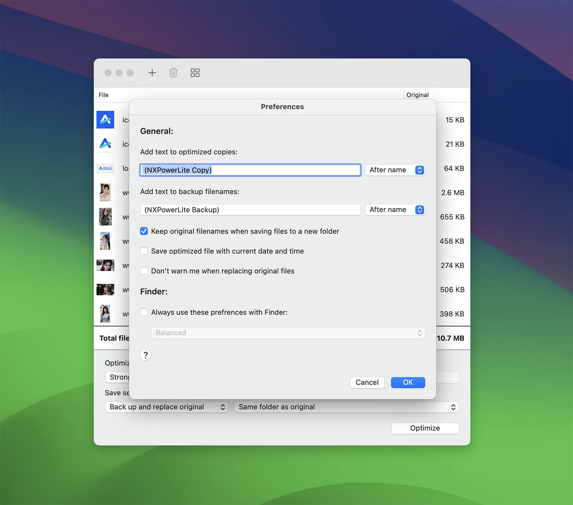
Task: Click the 458 KB size value
Action: pyautogui.click(x=452, y=241)
